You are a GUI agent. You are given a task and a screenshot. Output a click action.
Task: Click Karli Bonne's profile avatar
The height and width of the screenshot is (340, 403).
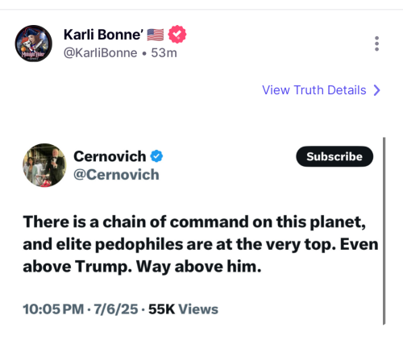[33, 44]
